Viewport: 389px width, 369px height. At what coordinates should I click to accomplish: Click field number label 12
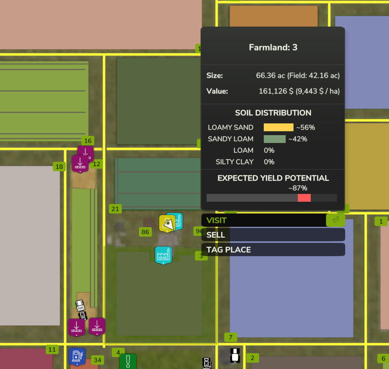click(97, 164)
